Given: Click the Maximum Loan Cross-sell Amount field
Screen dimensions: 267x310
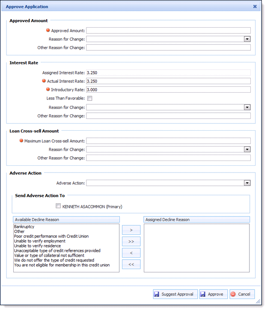Looking at the screenshot, I should pyautogui.click(x=168, y=141).
